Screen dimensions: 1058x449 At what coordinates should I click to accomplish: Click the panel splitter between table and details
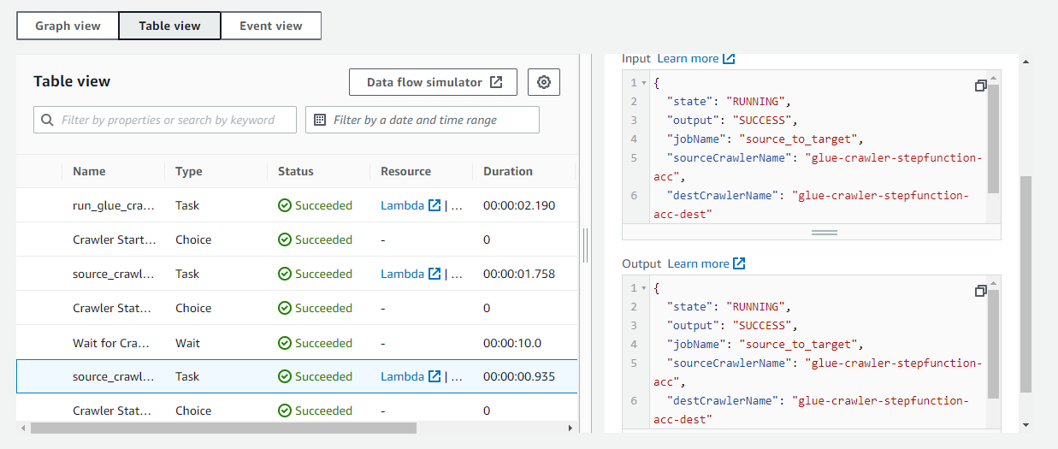pyautogui.click(x=586, y=245)
